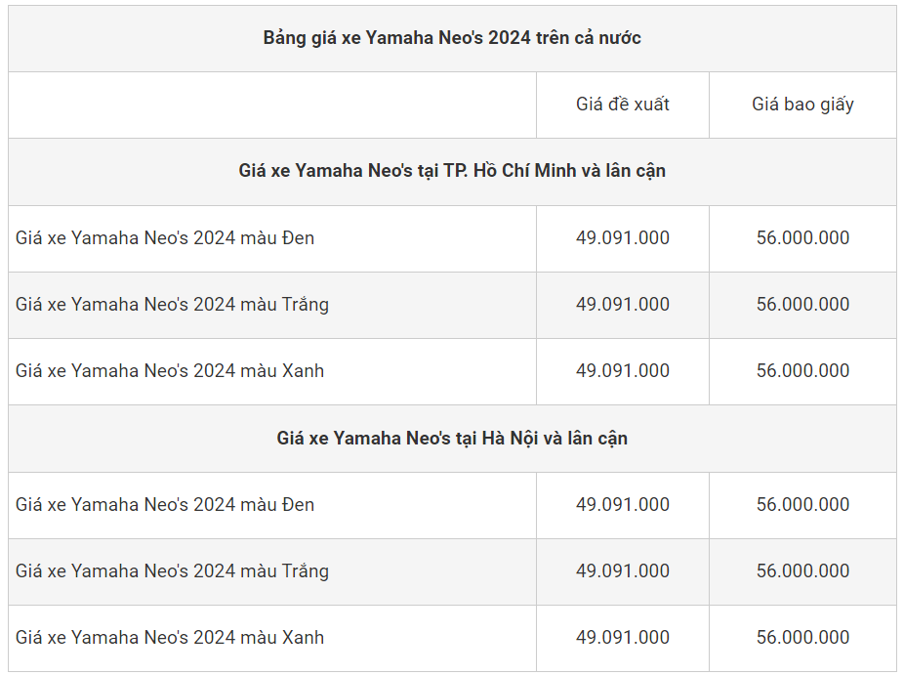This screenshot has height=675, width=904.
Task: Click the 49.091.000 price for Đen in Hồ Chí Minh
Action: [623, 237]
